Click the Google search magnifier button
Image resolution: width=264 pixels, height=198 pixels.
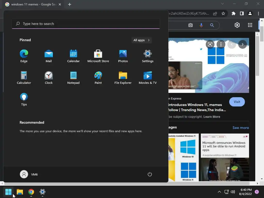(x=212, y=25)
